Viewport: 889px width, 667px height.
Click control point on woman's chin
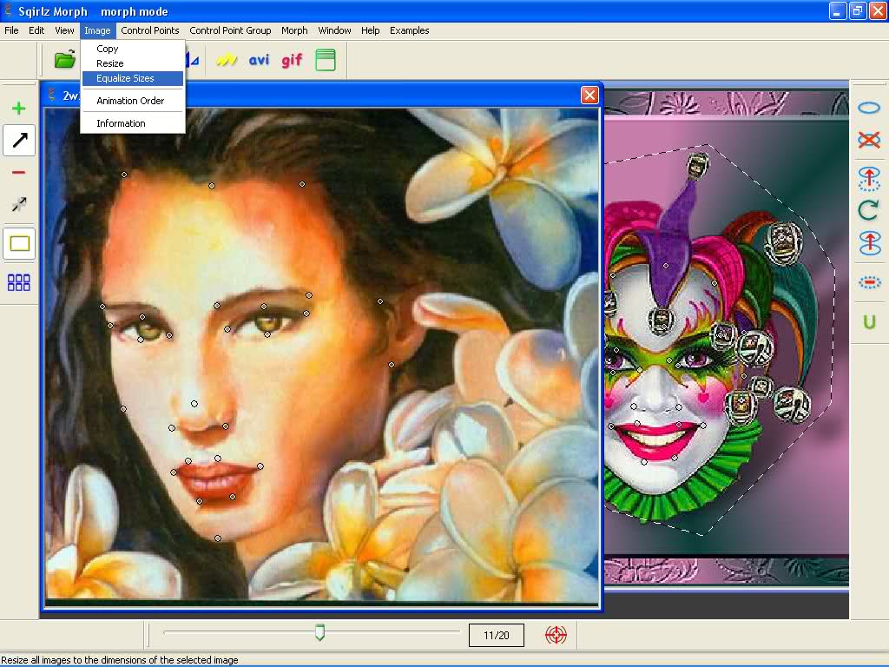coord(218,538)
